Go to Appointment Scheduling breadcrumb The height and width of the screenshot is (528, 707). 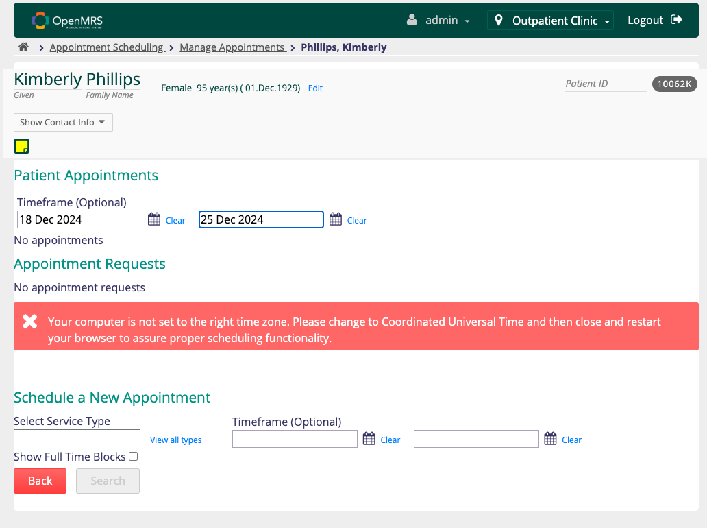(x=106, y=47)
